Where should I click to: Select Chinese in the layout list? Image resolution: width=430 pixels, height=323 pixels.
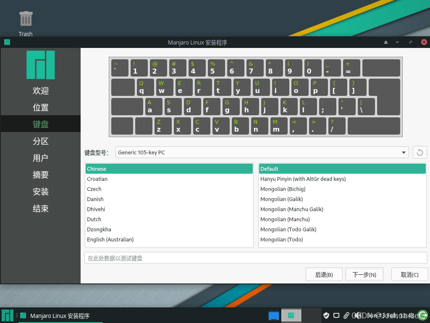[x=169, y=169]
